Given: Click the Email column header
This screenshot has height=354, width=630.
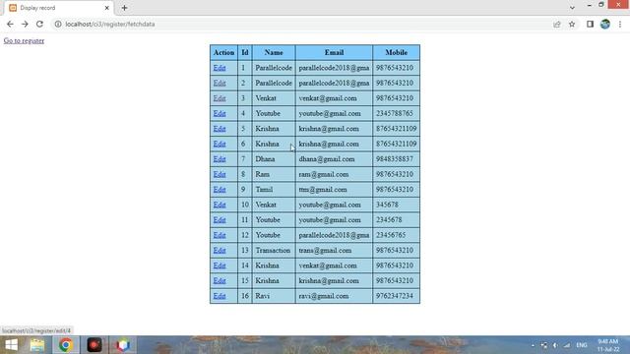Looking at the screenshot, I should click(x=334, y=52).
